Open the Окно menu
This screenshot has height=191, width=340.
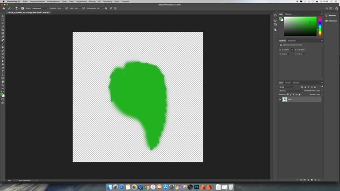pyautogui.click(x=117, y=1)
